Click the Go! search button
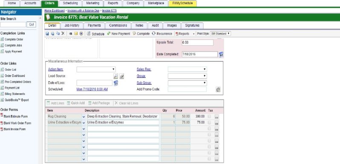Image resolution: width=340 pixels, height=164 pixels. [x=31, y=25]
